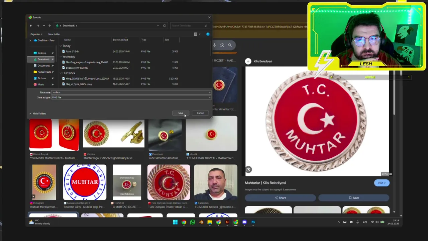Select Desktop in navigation pane
The image size is (428, 241).
point(42,53)
